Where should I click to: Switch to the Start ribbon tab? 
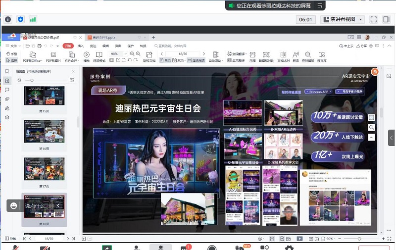click(68, 46)
